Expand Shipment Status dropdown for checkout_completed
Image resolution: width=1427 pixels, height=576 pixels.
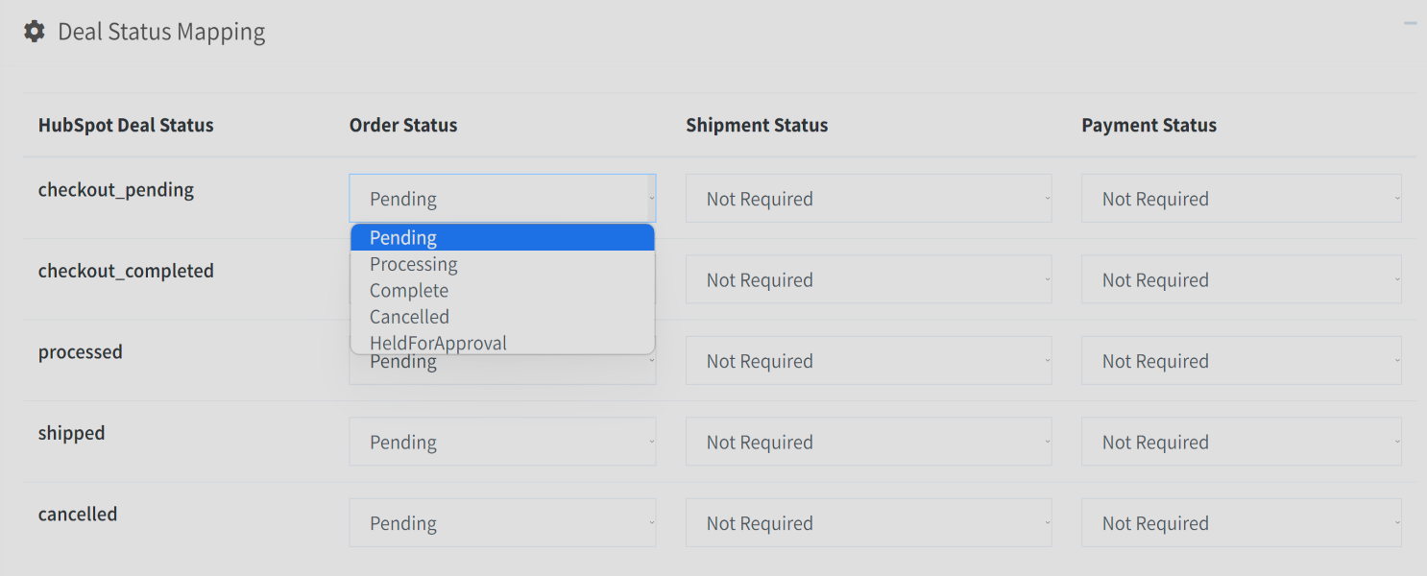click(868, 280)
